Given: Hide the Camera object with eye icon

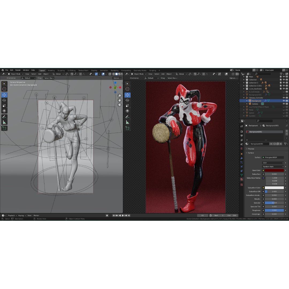Looking at the screenshot, I should (x=284, y=104).
